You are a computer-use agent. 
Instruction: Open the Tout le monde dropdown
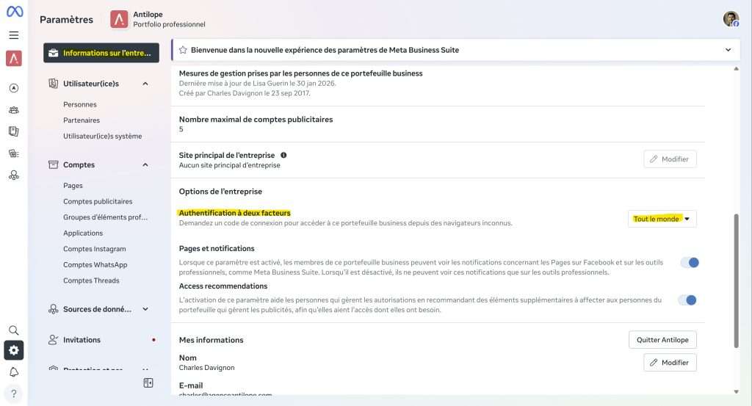tap(662, 219)
